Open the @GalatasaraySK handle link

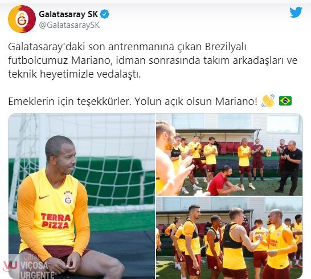[69, 26]
